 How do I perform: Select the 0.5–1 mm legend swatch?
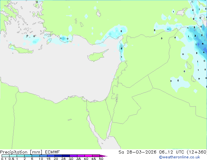coord(13,156)
